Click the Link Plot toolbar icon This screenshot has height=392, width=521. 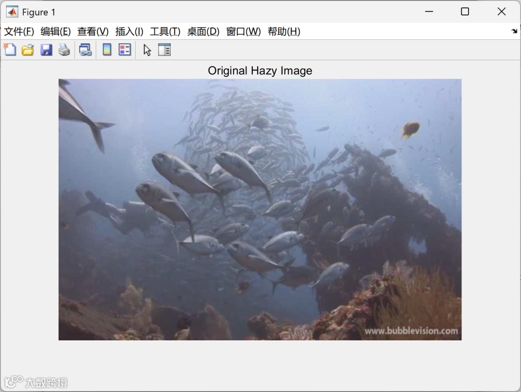(85, 50)
